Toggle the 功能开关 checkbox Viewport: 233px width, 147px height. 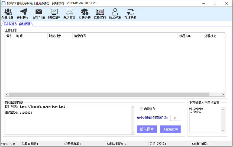tap(141, 109)
